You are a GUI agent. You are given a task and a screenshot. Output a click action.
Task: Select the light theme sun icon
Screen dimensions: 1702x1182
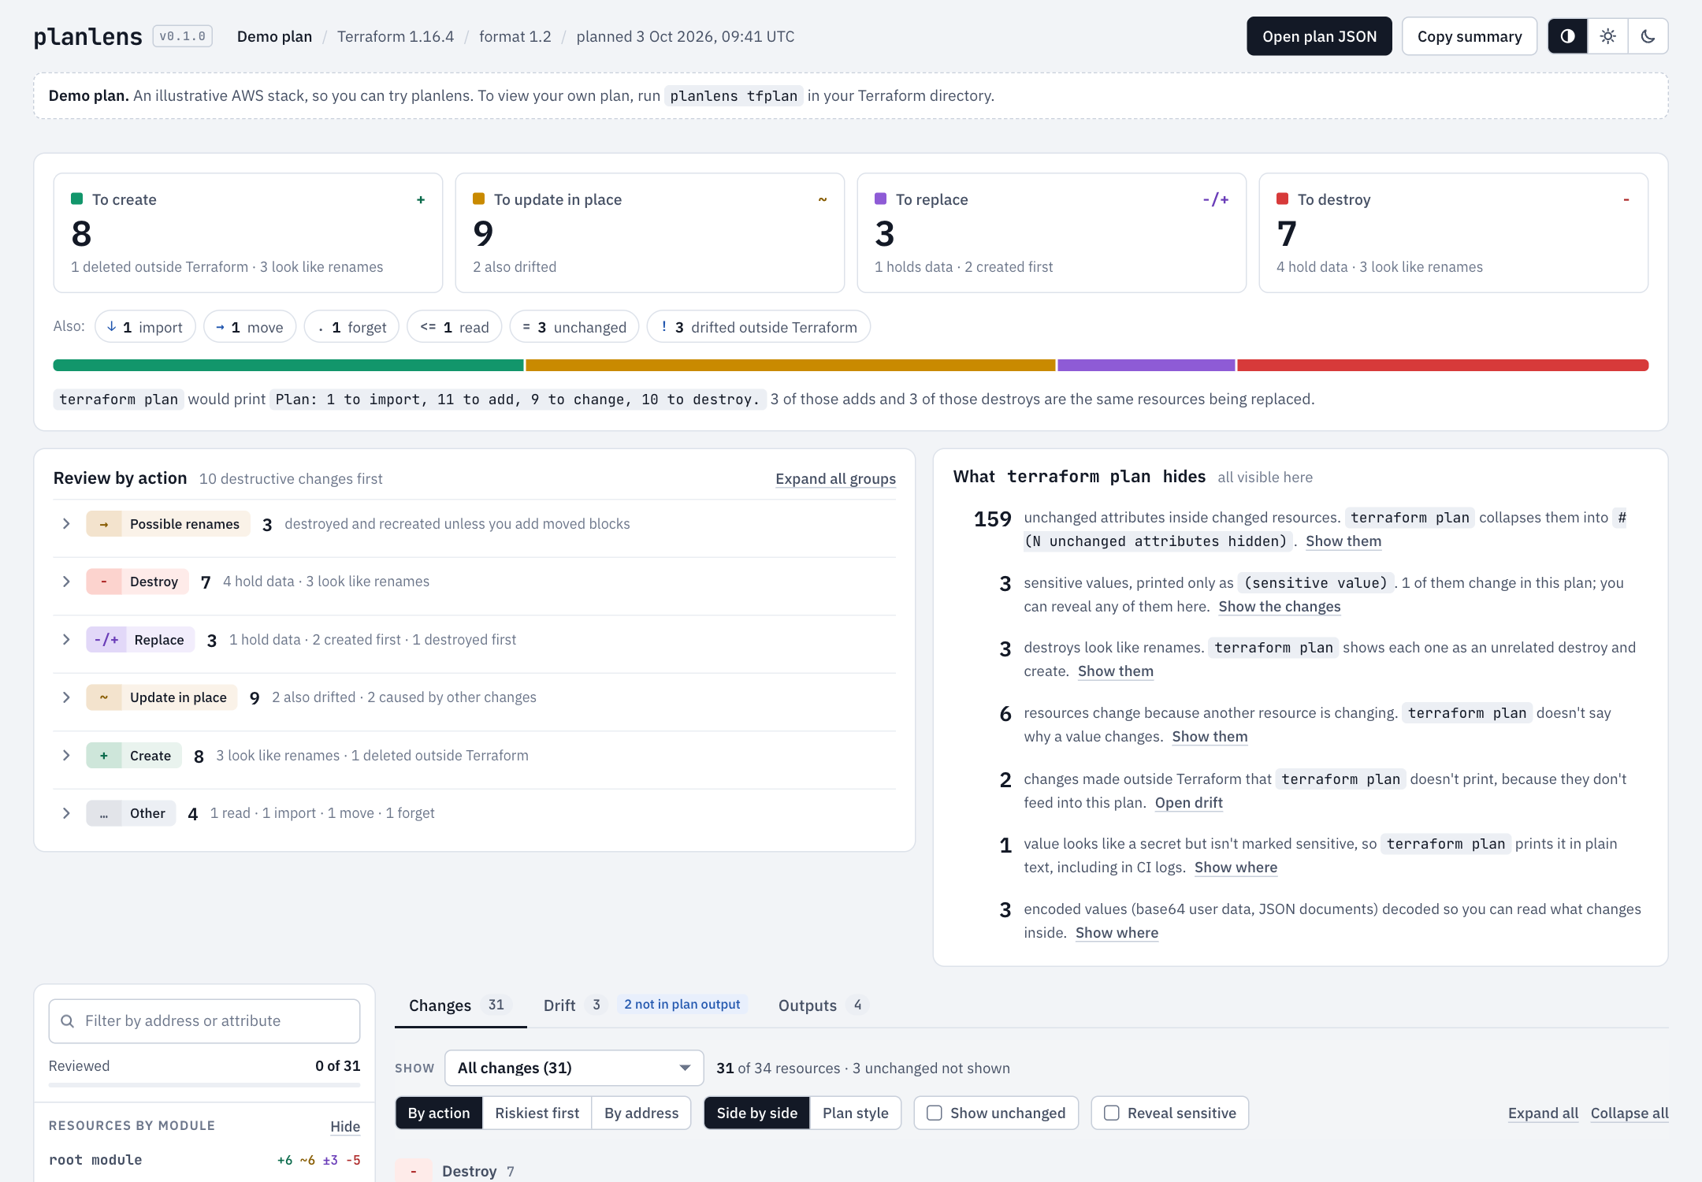pyautogui.click(x=1607, y=36)
